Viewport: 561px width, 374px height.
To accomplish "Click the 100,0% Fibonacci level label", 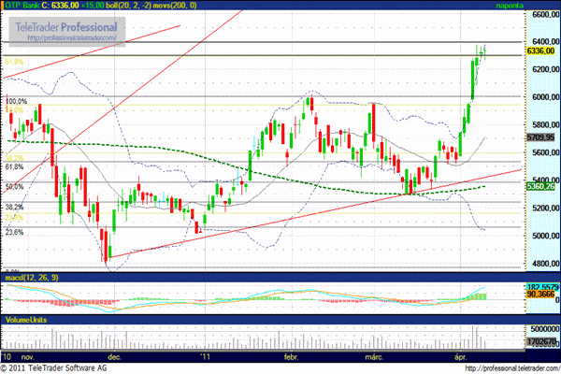I will point(16,101).
